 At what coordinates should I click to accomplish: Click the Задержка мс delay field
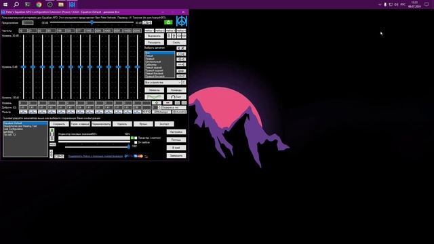174,107
